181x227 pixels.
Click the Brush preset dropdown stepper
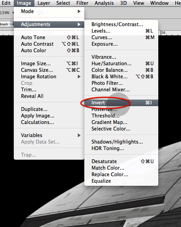tap(13, 24)
